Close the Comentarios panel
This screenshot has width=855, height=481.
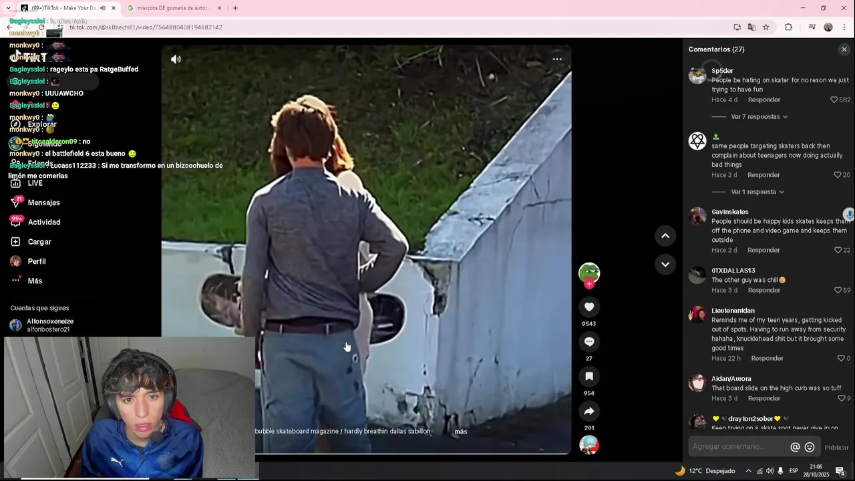click(x=844, y=49)
